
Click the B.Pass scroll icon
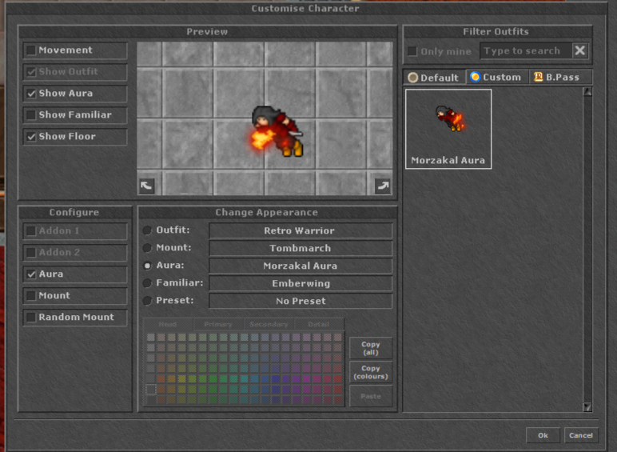point(538,77)
